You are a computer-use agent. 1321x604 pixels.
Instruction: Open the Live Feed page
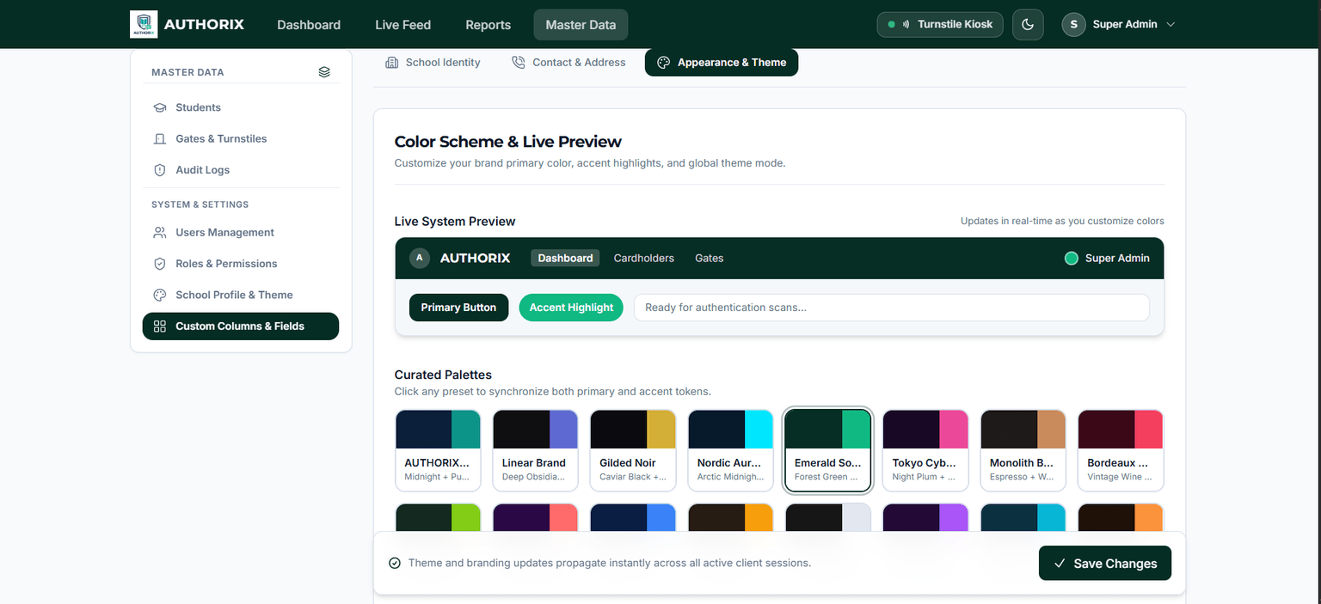[403, 25]
